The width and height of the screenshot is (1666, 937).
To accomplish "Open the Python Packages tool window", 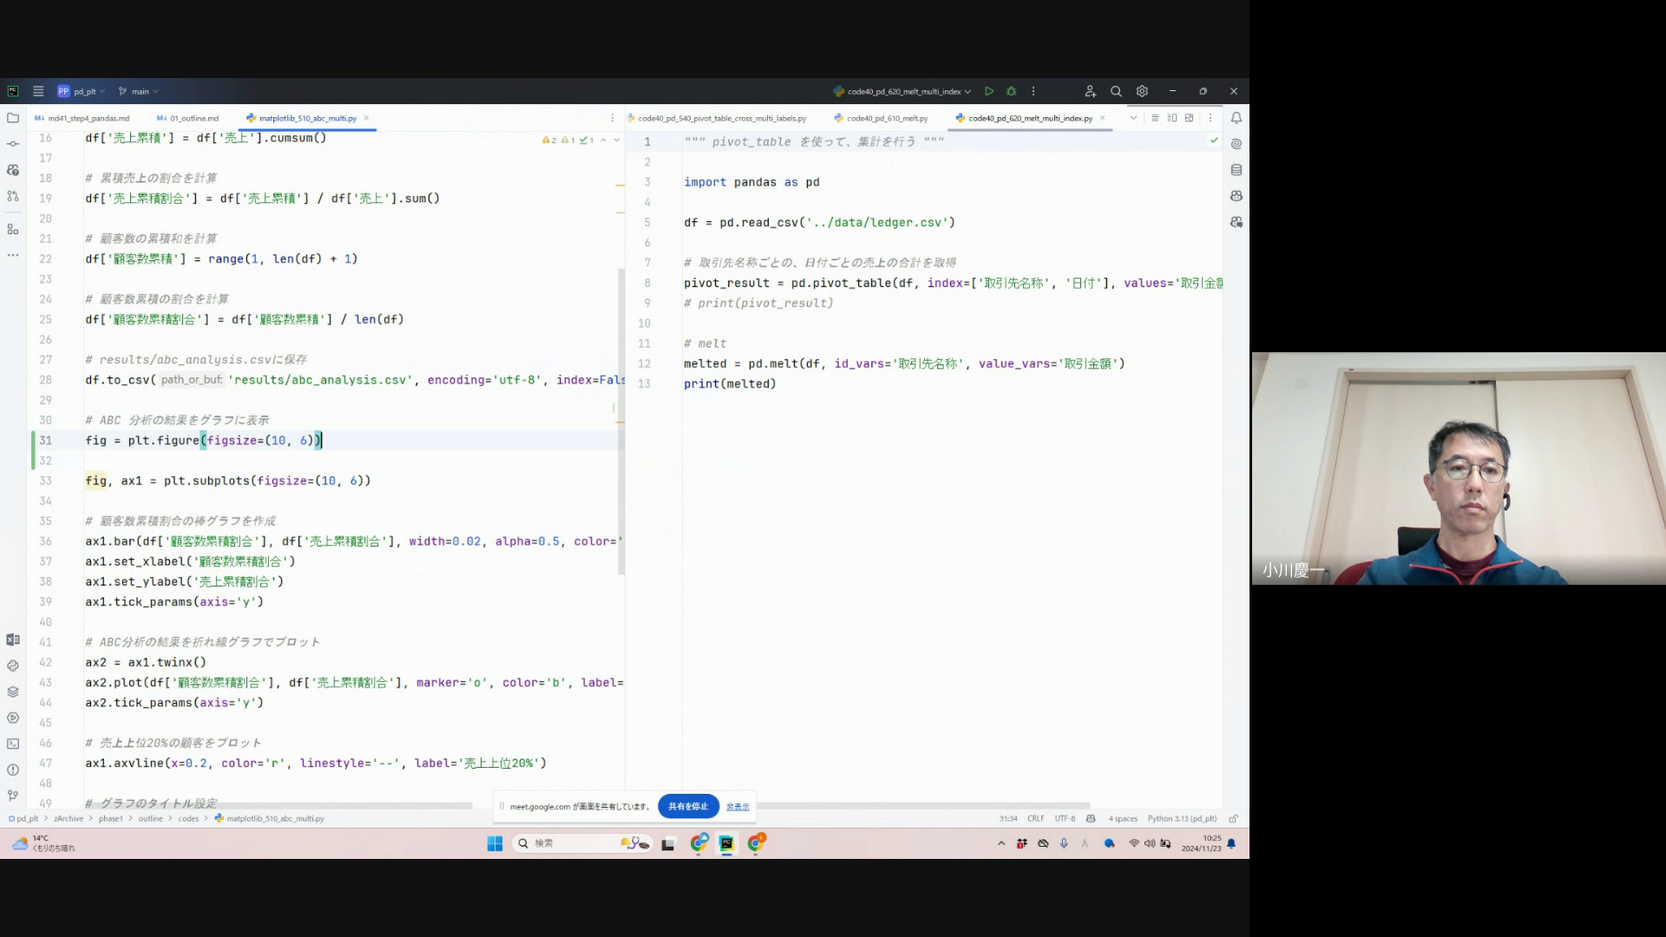I will coord(13,691).
